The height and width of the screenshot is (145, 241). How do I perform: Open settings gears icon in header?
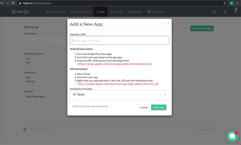tap(225, 12)
